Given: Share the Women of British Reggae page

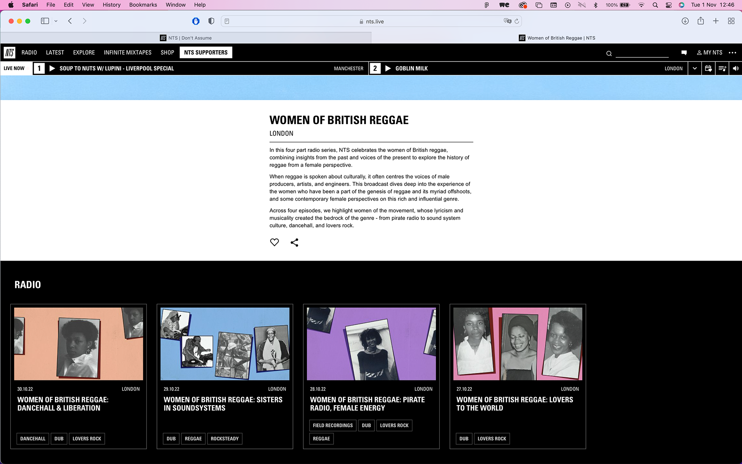Looking at the screenshot, I should point(294,242).
